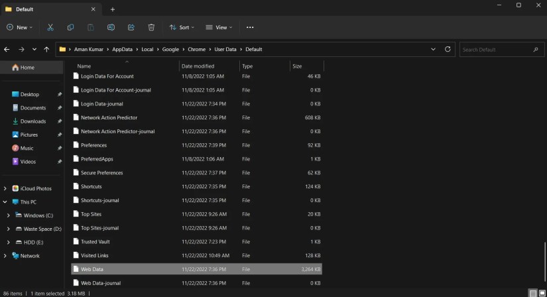Expand Waste Space (D:) drive node
Screen dimensions: 547x297
(9, 229)
